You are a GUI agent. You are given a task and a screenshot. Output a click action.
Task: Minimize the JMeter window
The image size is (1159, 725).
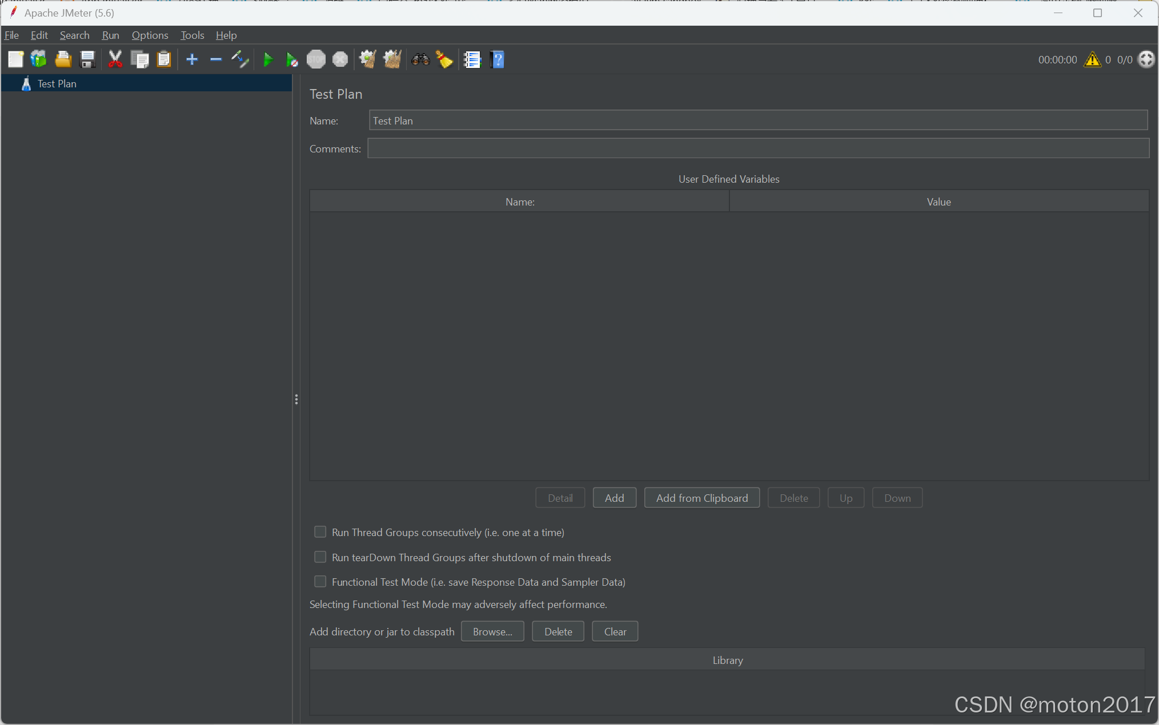click(1058, 13)
